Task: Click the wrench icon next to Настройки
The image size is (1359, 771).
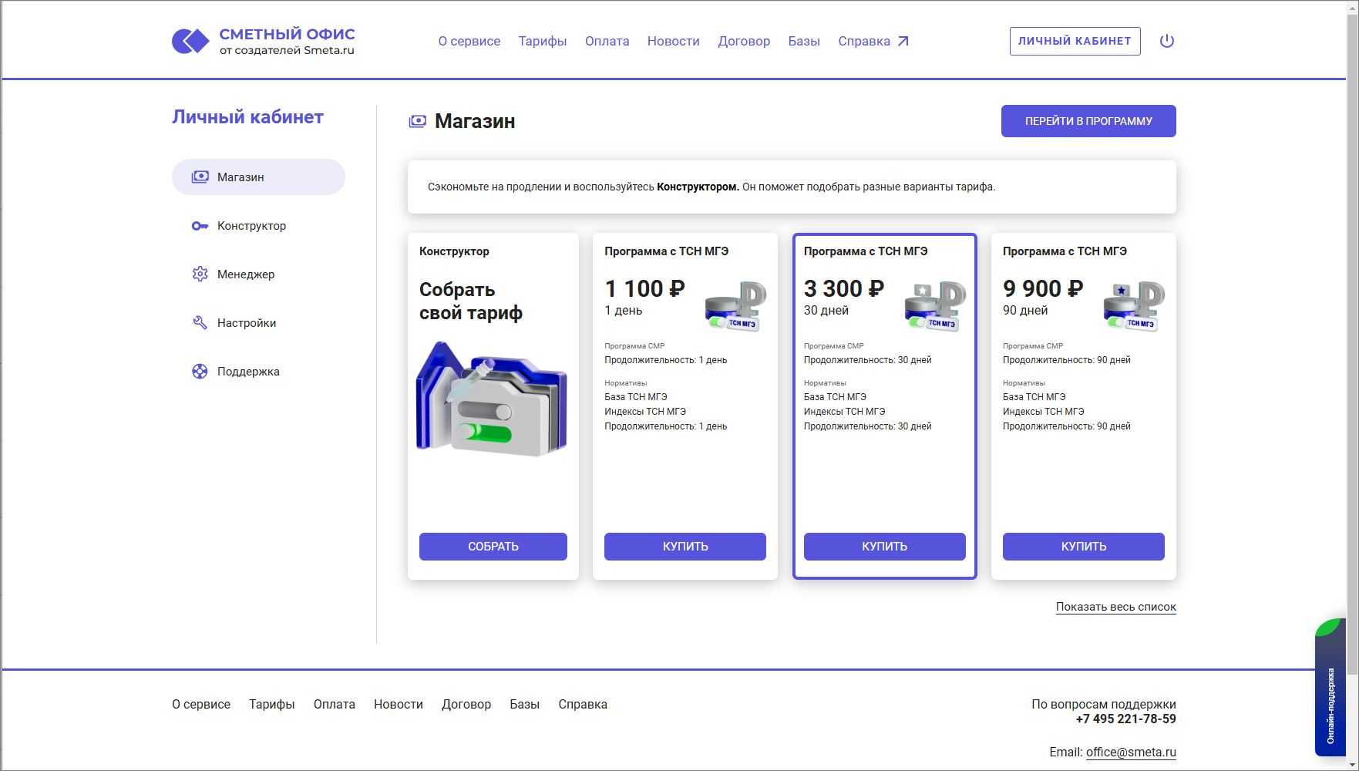Action: click(200, 323)
